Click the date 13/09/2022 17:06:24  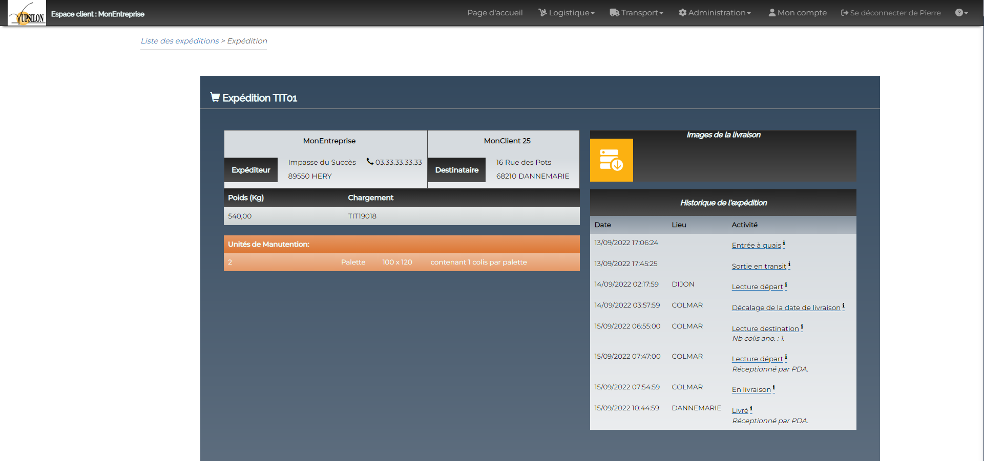[x=626, y=243]
